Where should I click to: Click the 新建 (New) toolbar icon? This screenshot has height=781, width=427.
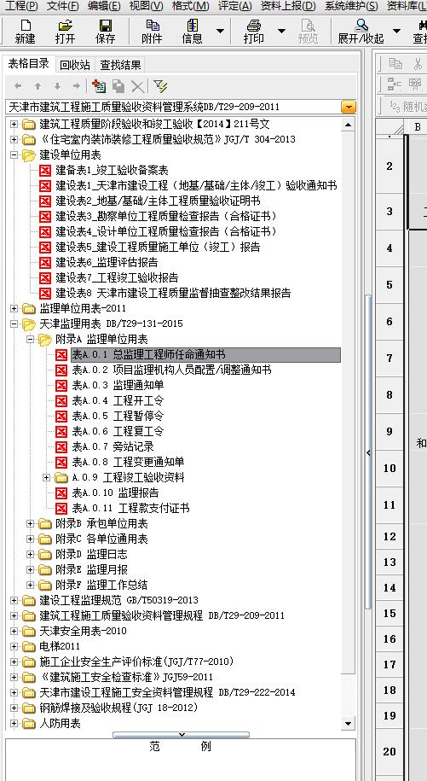[x=25, y=32]
